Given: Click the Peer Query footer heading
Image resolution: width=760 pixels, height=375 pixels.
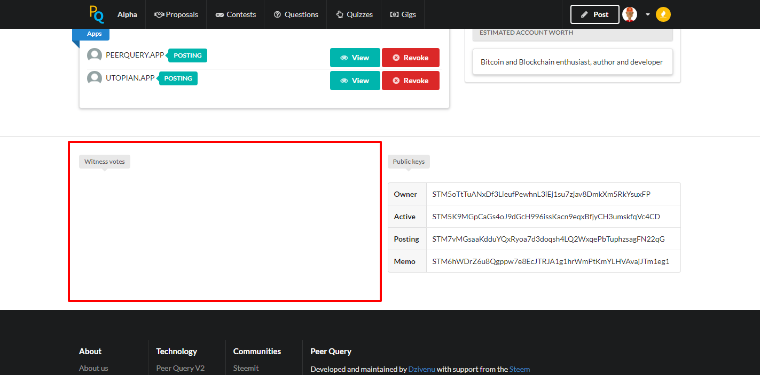Looking at the screenshot, I should coord(331,352).
